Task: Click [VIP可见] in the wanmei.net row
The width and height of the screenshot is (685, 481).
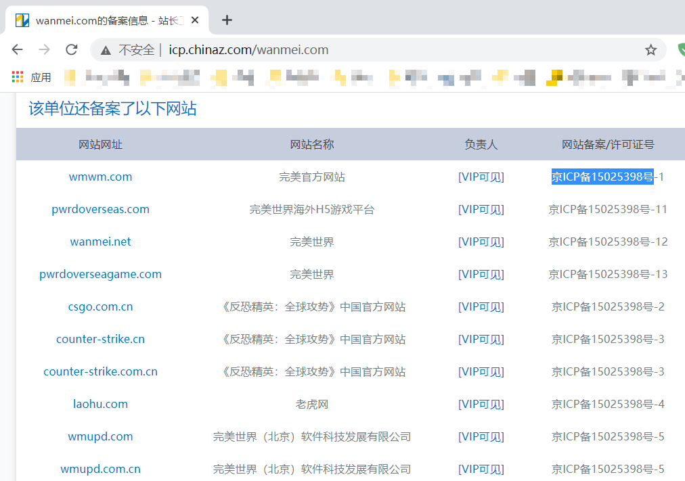Action: point(481,242)
